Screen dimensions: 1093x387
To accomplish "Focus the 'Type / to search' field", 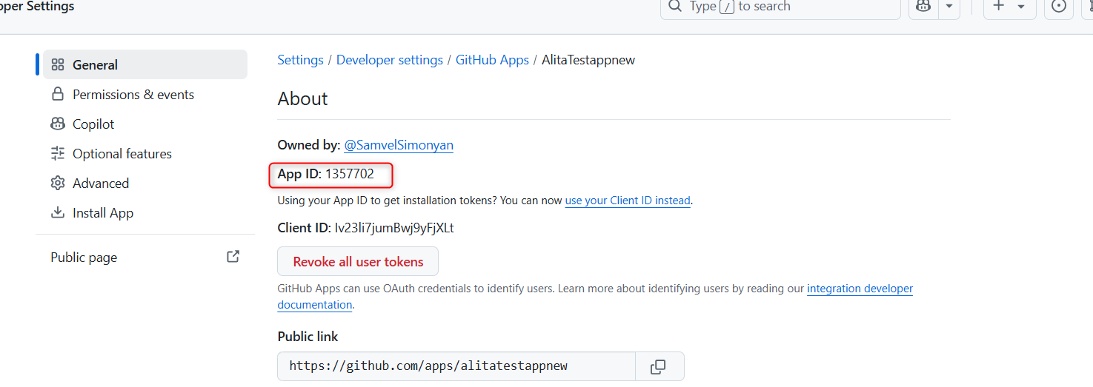I will [x=780, y=7].
